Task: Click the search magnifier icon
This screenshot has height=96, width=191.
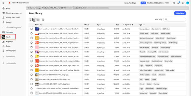Action: pyautogui.click(x=166, y=20)
